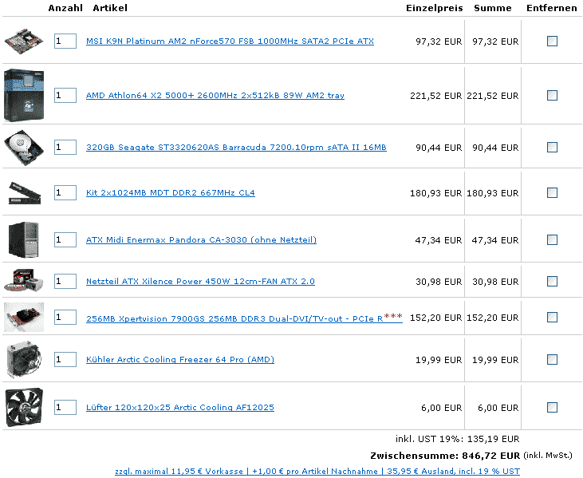Mark Seagate 320GB drive for removal
This screenshot has width=583, height=478.
552,147
